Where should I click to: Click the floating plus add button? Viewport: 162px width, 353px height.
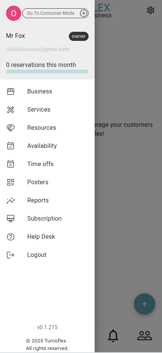145,304
